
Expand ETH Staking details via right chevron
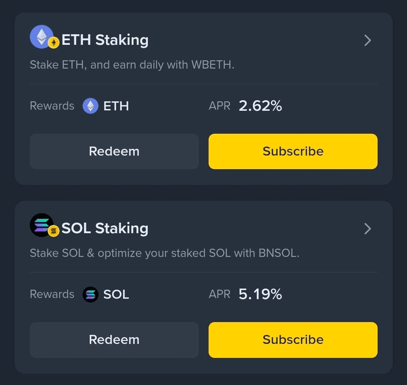pos(367,40)
